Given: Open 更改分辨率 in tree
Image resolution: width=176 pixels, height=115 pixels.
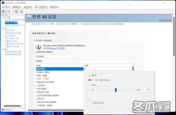Looking at the screenshot, I should [10, 30].
